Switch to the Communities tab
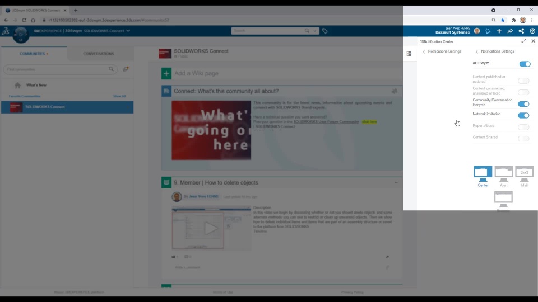The width and height of the screenshot is (538, 302). tap(34, 54)
